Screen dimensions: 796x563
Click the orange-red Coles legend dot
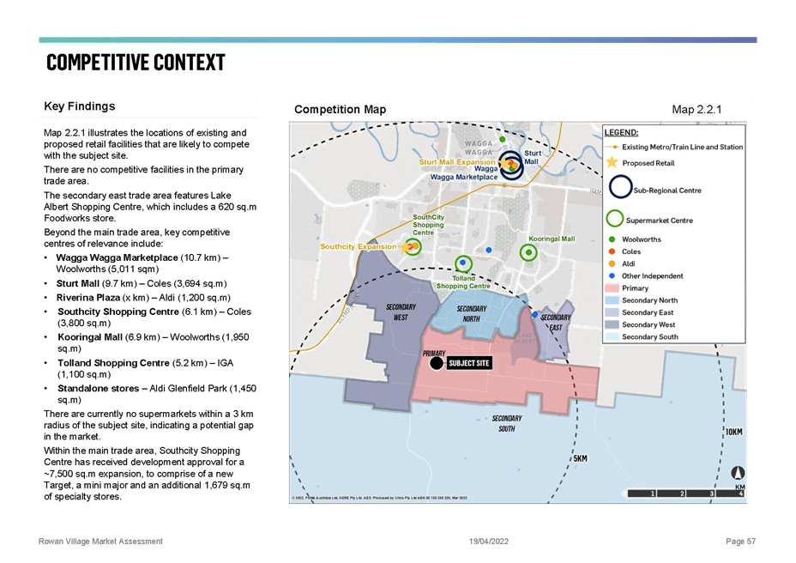point(612,251)
